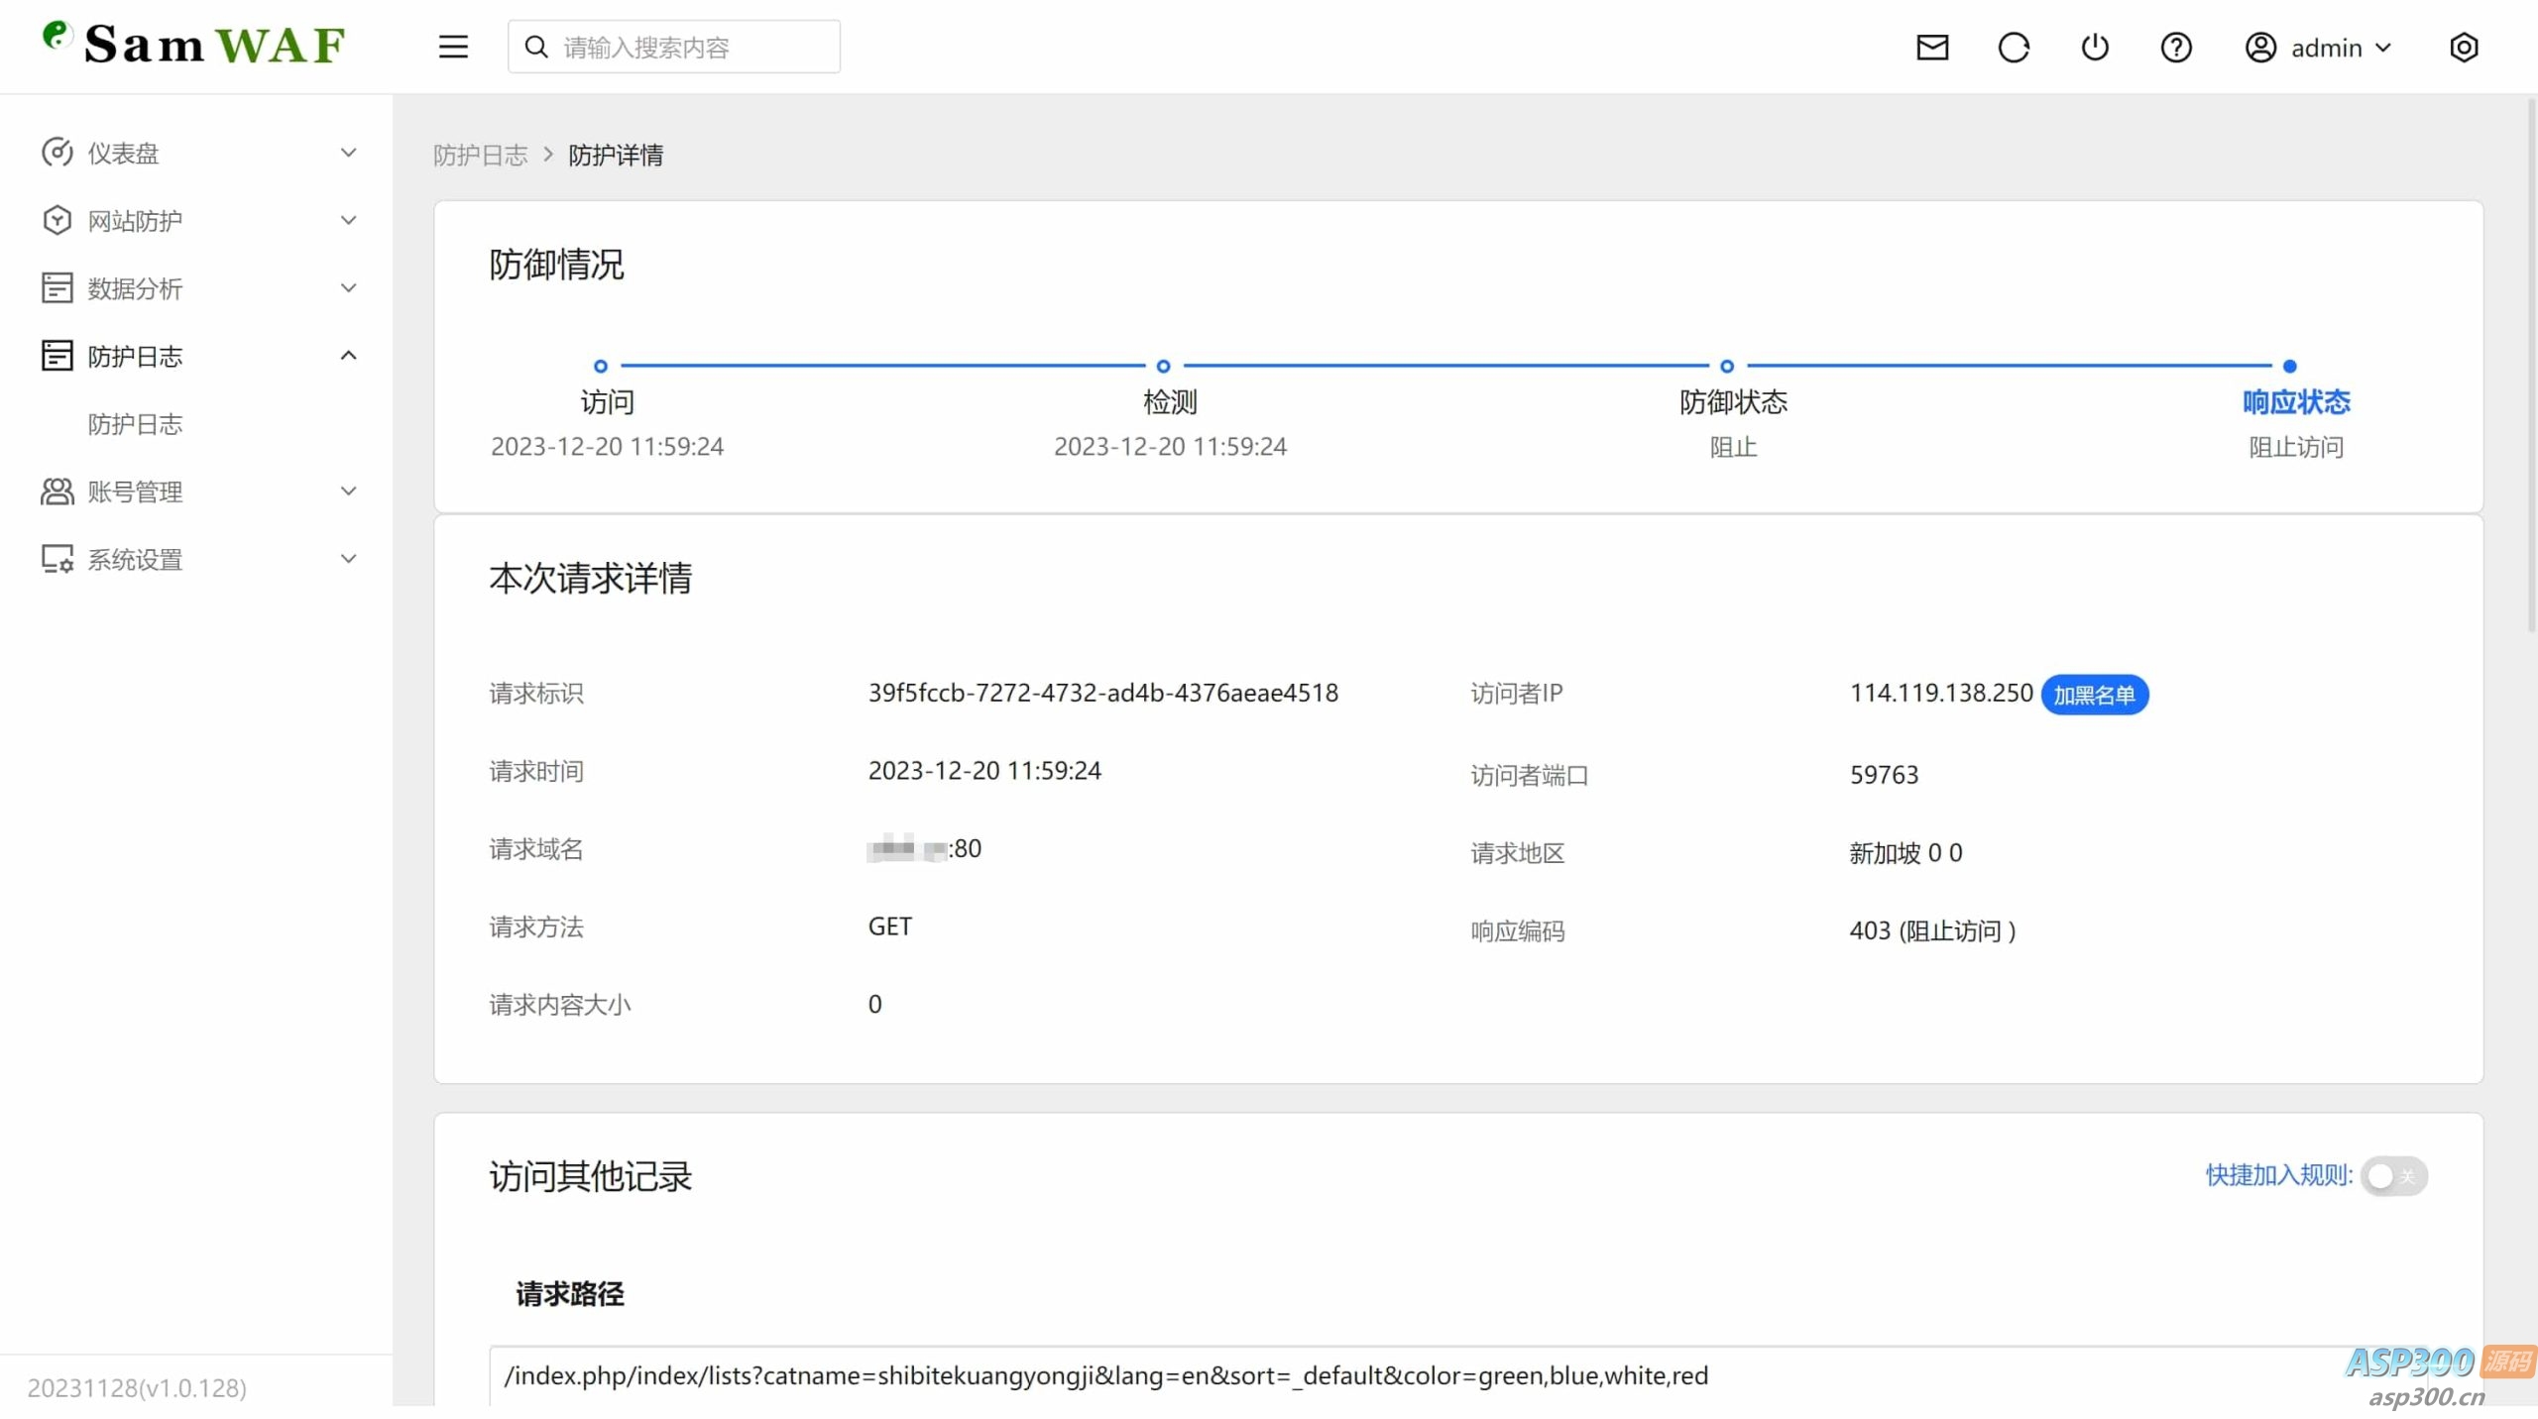Open the settings gear in top-right corner
Image resolution: width=2538 pixels, height=1419 pixels.
click(2465, 47)
